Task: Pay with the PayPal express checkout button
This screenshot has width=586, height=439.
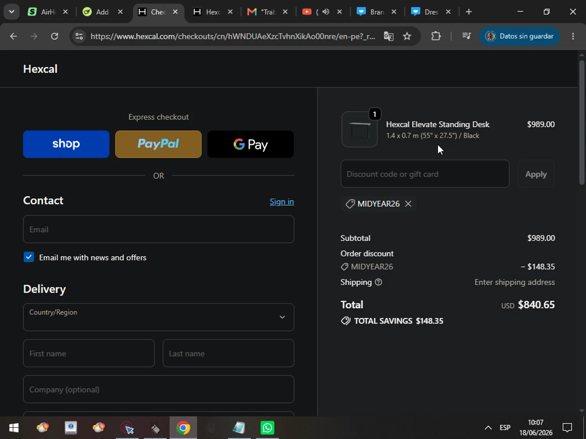Action: tap(158, 144)
